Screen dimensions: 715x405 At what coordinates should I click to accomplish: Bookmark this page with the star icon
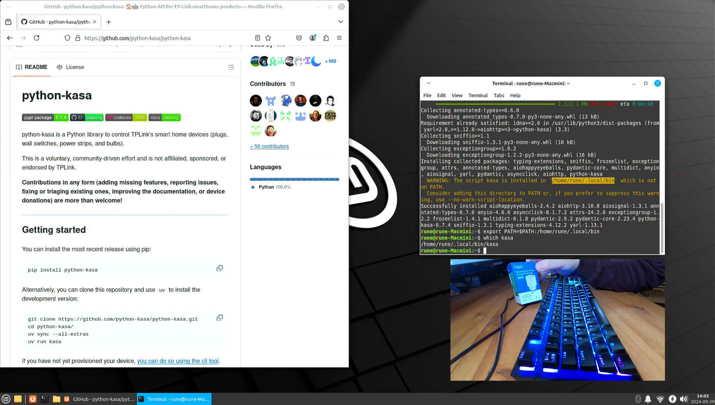[268, 38]
